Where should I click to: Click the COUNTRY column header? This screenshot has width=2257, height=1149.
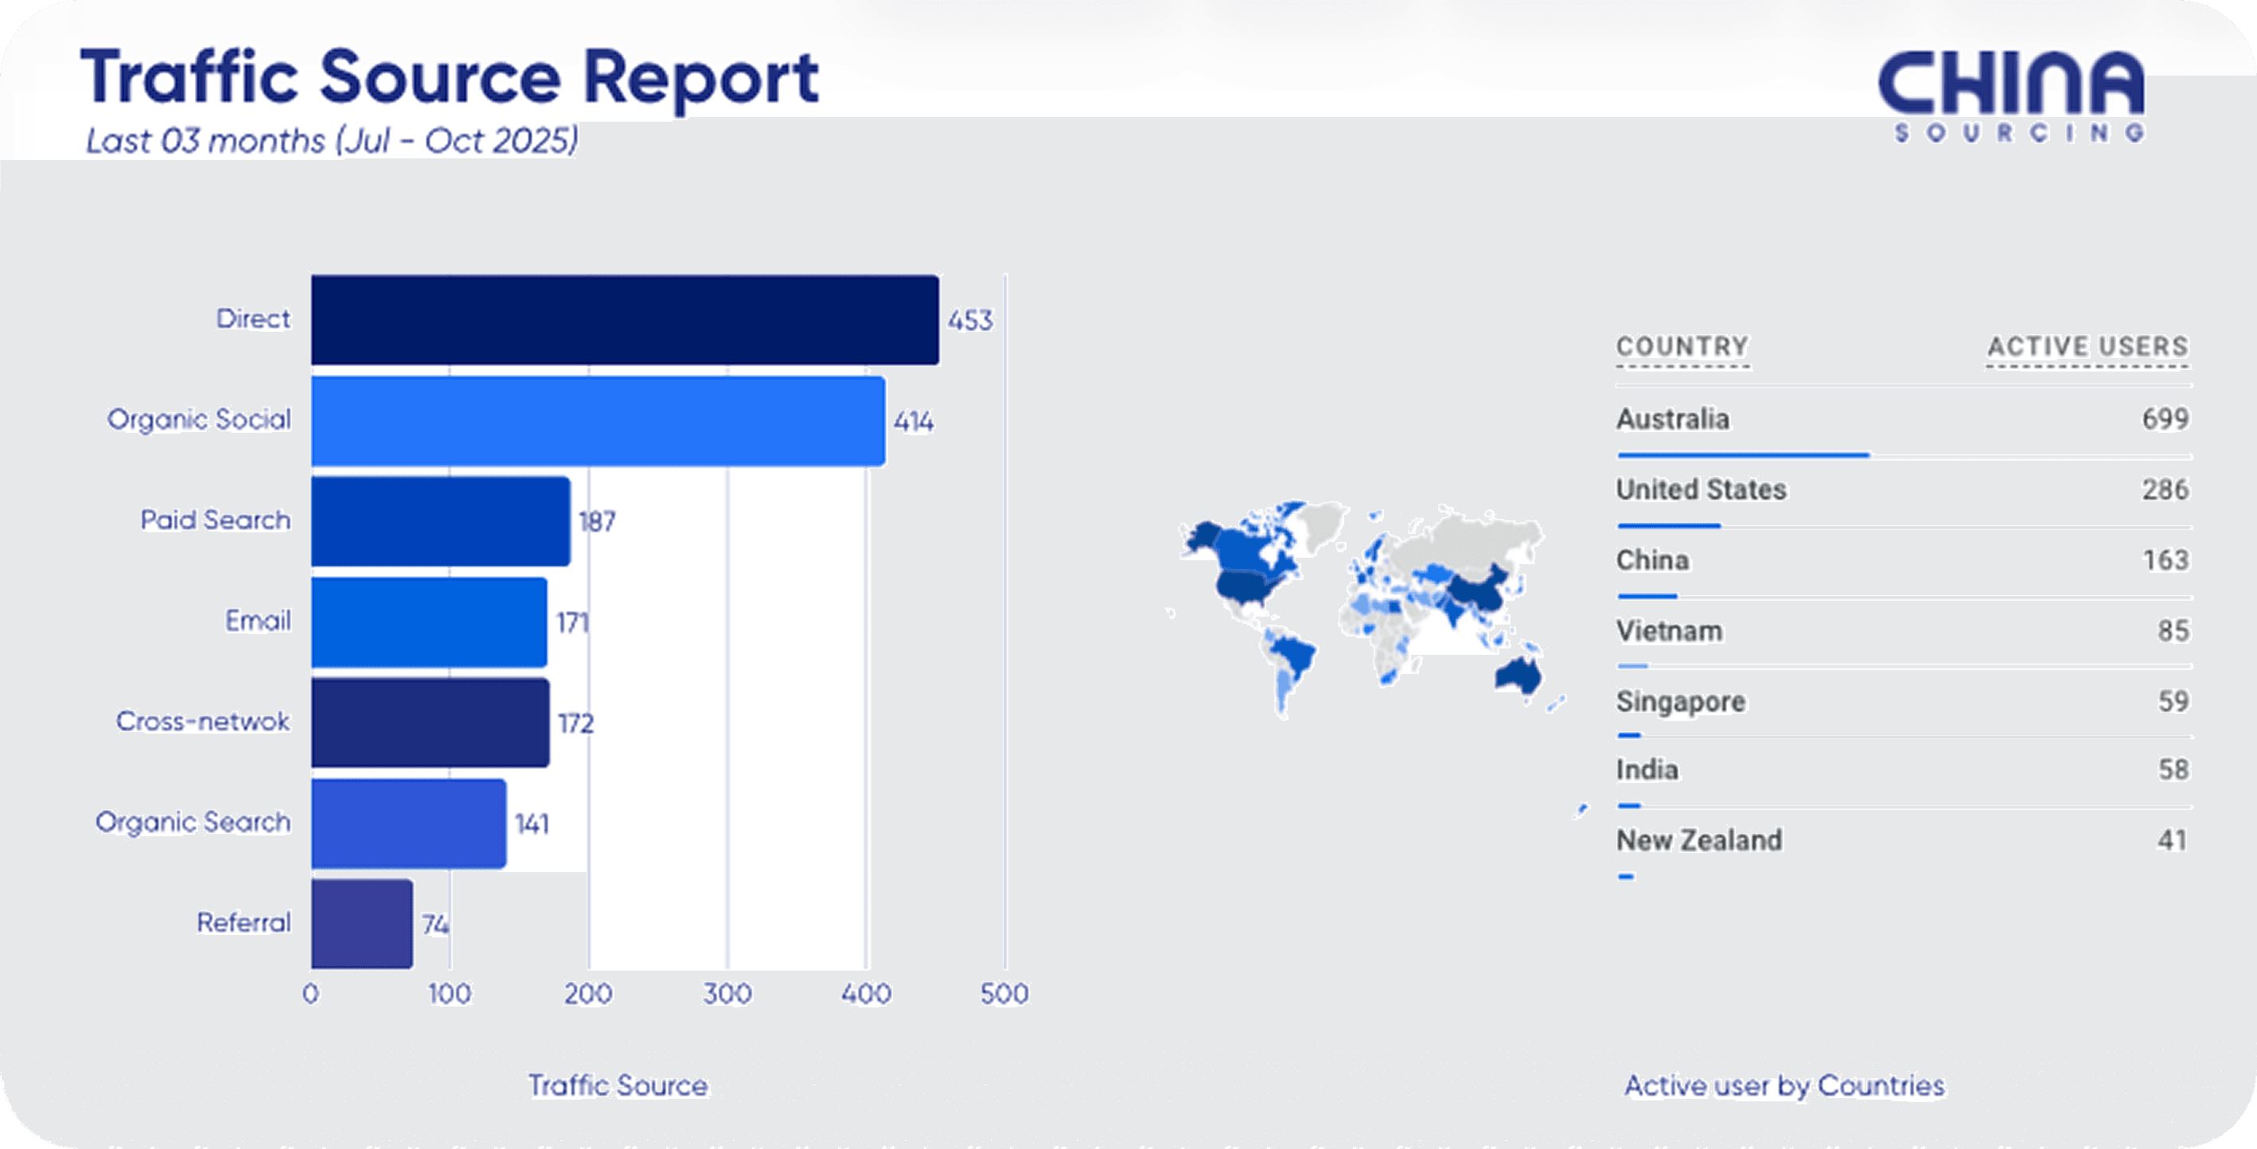click(1682, 347)
